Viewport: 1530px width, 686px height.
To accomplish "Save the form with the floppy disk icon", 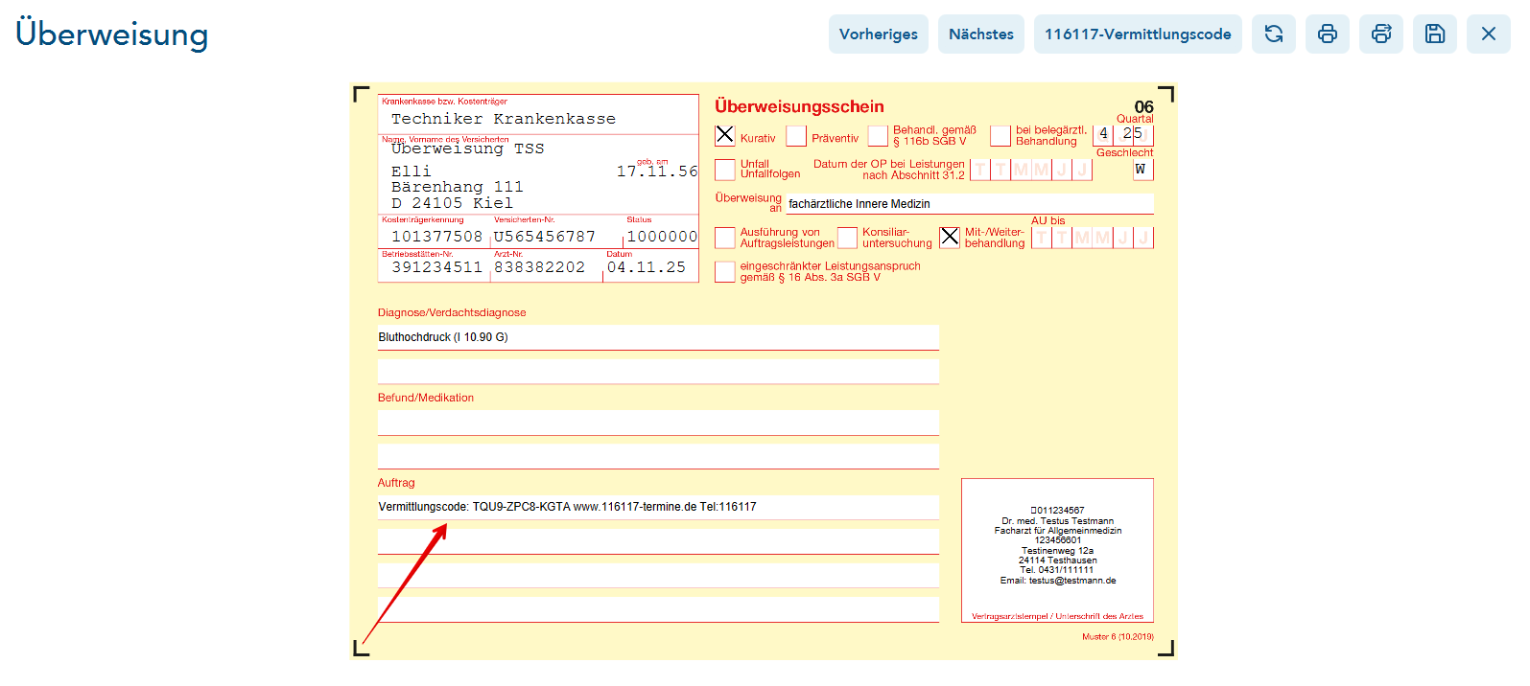I will (x=1434, y=34).
